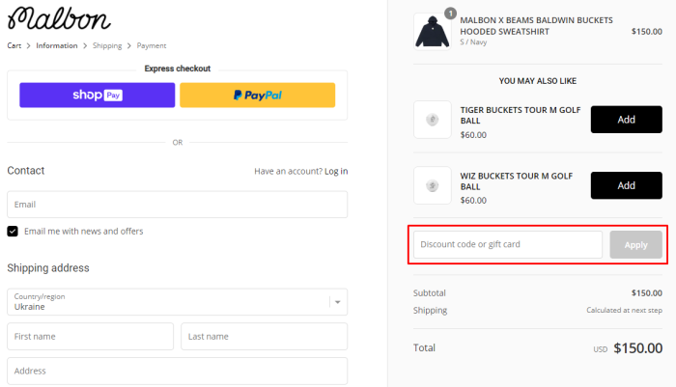This screenshot has width=676, height=387.
Task: Go to the Payment breadcrumb step
Action: click(x=152, y=45)
